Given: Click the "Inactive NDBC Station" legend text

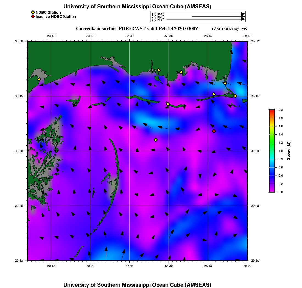Looking at the screenshot, I should 56,16.
